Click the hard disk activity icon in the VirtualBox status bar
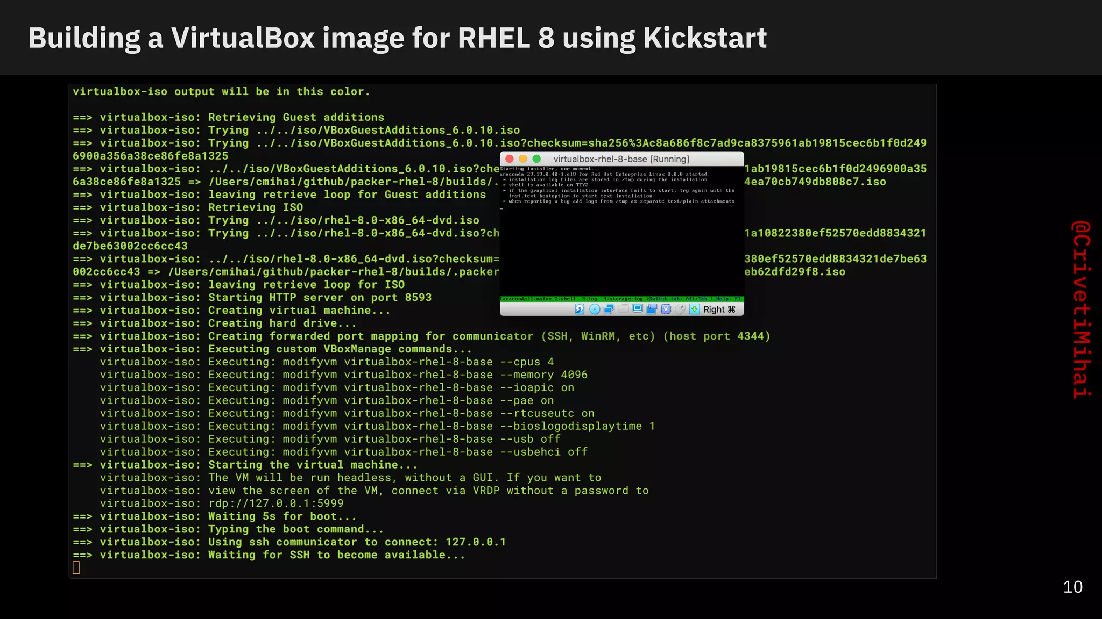1102x619 pixels. point(580,309)
